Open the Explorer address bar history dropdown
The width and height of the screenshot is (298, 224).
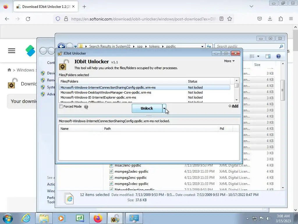203,46
